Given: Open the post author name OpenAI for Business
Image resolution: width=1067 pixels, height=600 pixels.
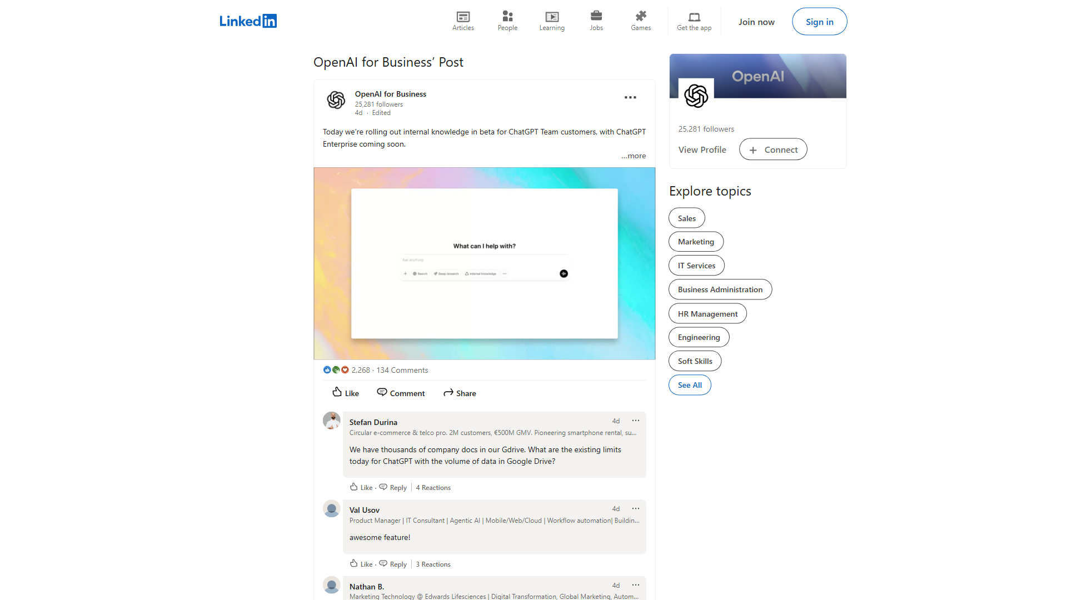Looking at the screenshot, I should (x=391, y=94).
